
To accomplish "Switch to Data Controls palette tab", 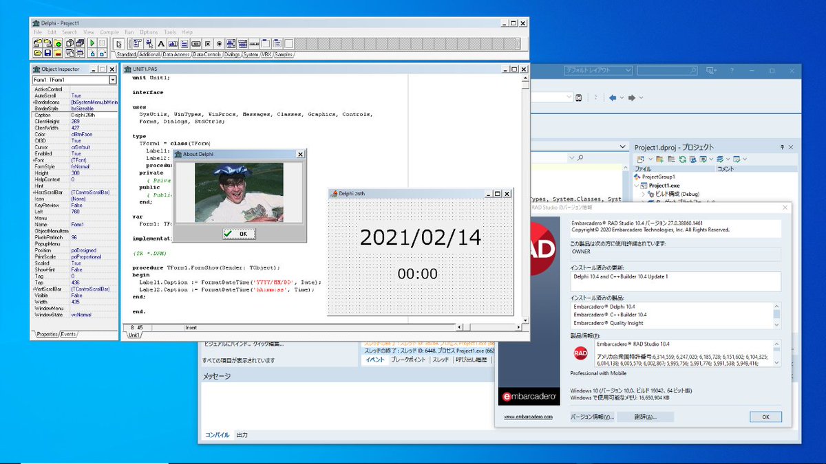I will [207, 54].
